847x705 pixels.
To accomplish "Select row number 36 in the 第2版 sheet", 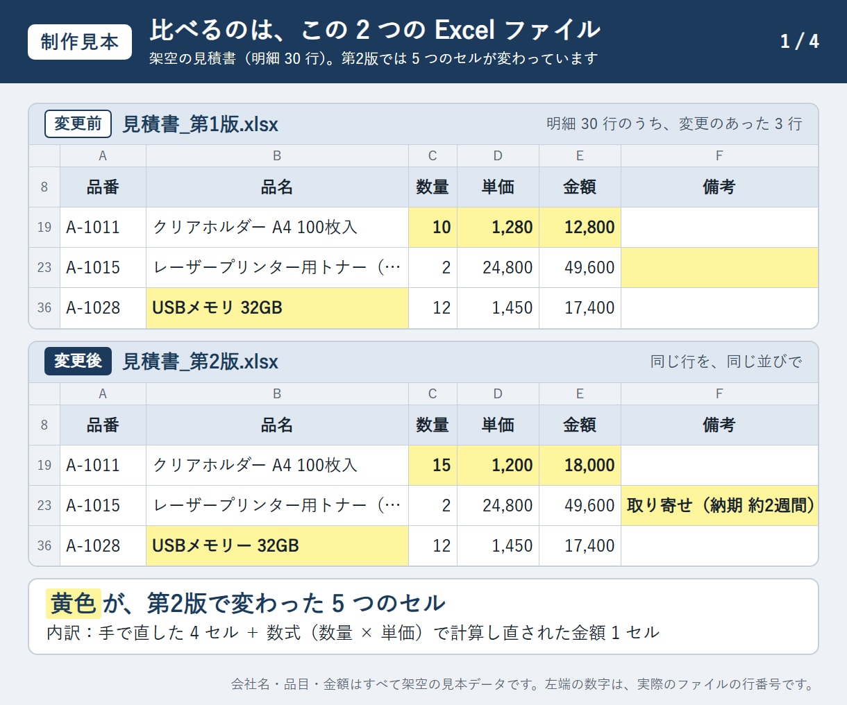I will (x=44, y=546).
